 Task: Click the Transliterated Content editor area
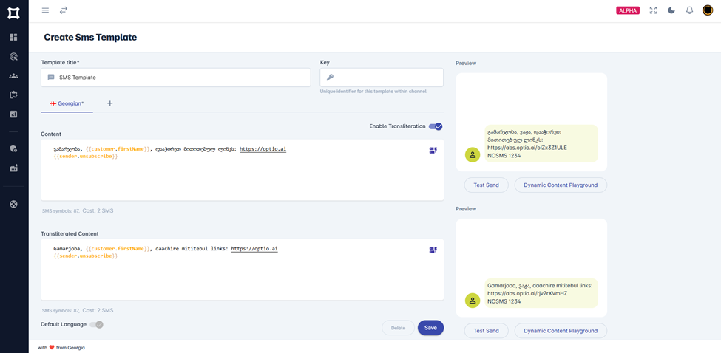(243, 270)
